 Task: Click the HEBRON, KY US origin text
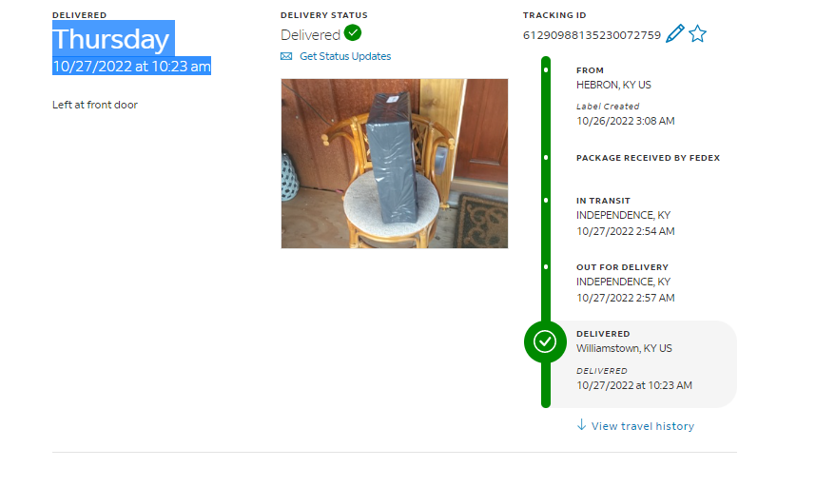[613, 85]
